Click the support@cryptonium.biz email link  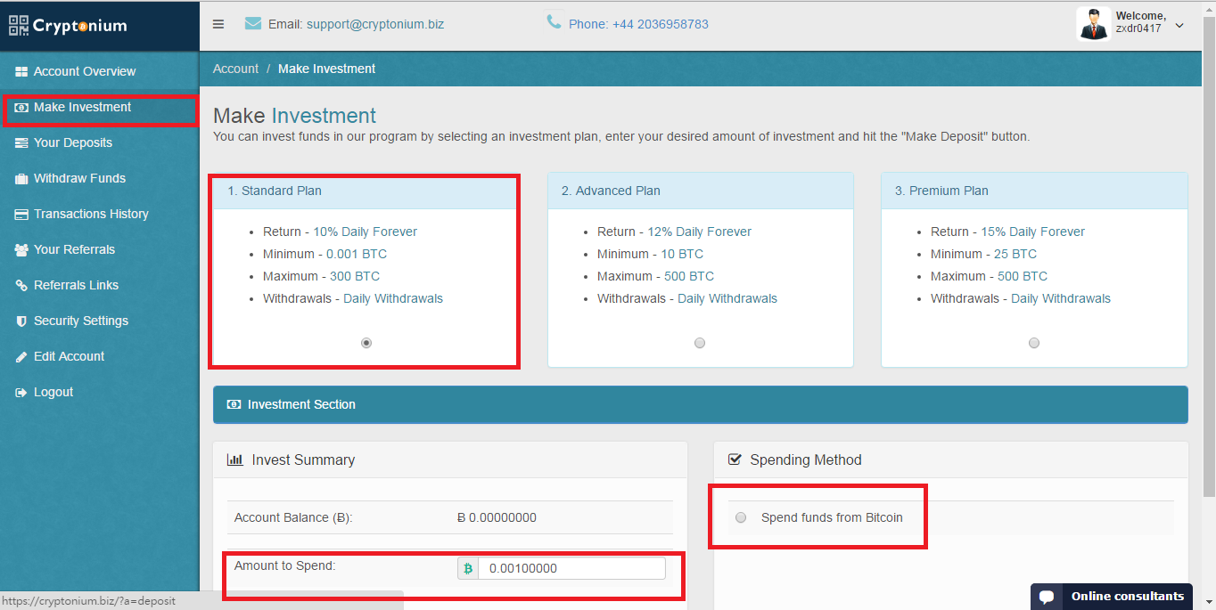[x=374, y=24]
